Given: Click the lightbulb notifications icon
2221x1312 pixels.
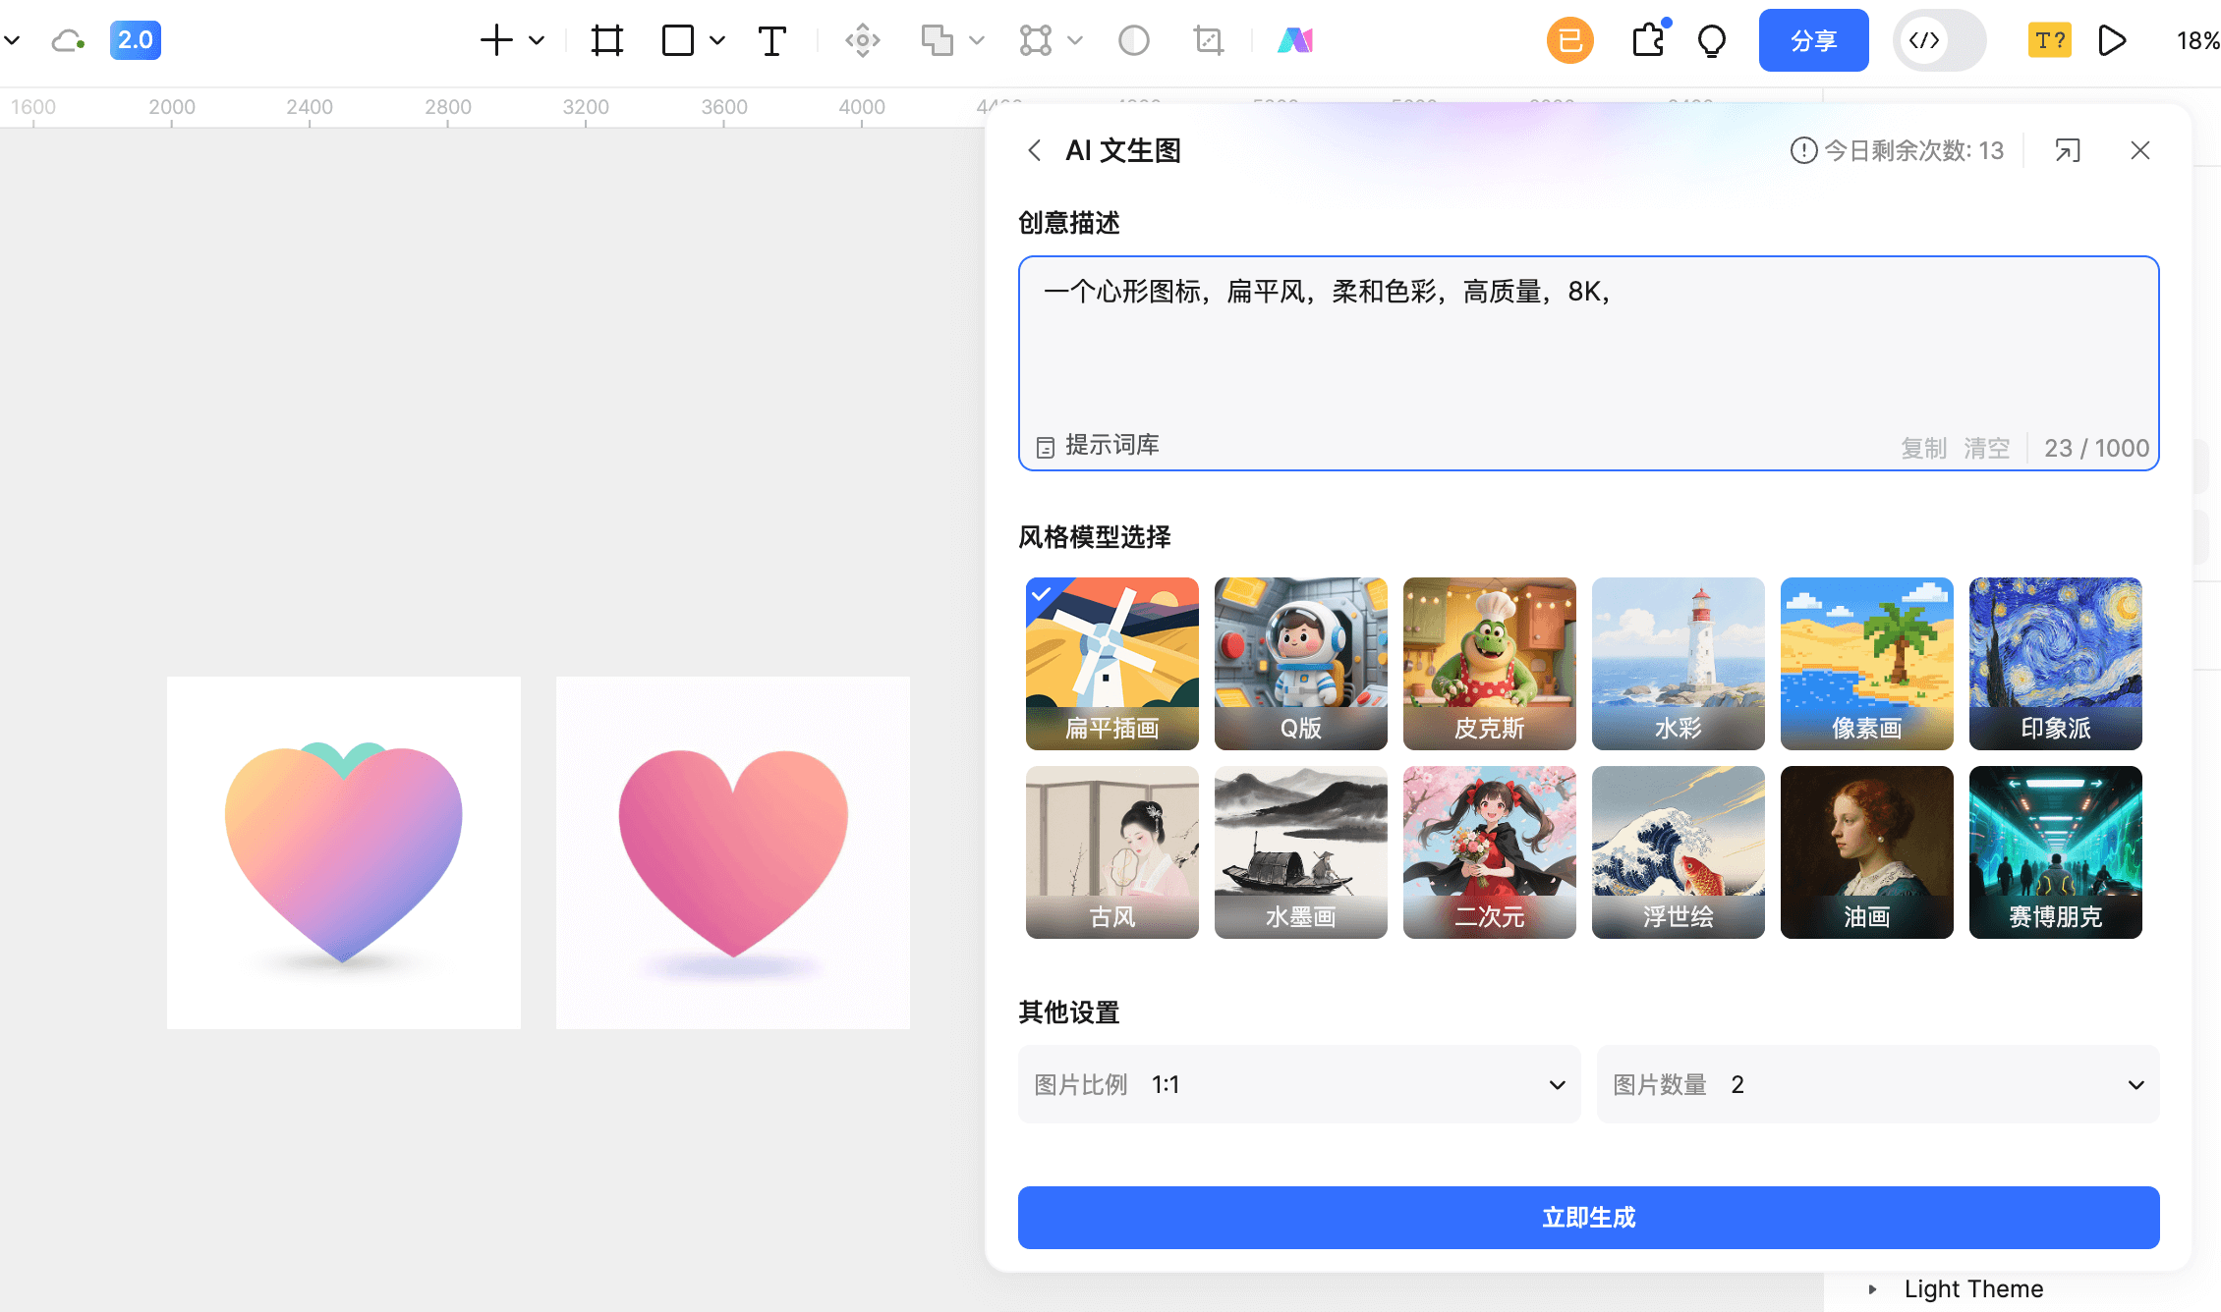Looking at the screenshot, I should (1711, 40).
